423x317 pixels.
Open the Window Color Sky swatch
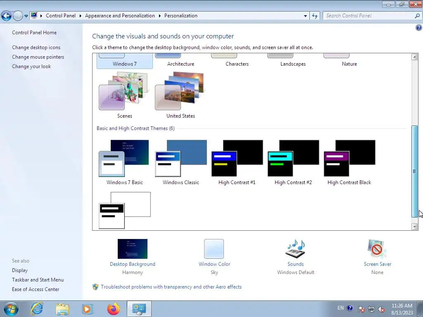pyautogui.click(x=214, y=249)
